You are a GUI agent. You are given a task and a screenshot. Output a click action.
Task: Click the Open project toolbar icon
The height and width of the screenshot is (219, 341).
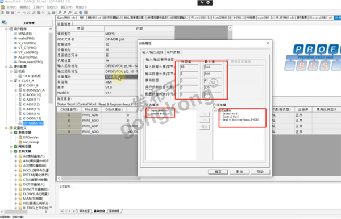7,13
